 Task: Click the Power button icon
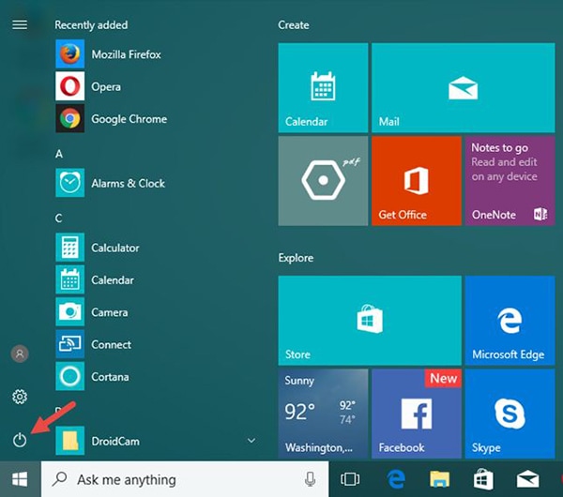pyautogui.click(x=20, y=440)
